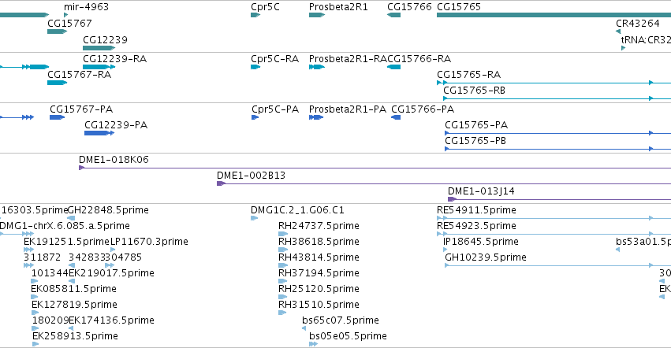Select the CG15767-RA transcript glyph
Viewport: 671px width, 348px height.
[x=57, y=83]
